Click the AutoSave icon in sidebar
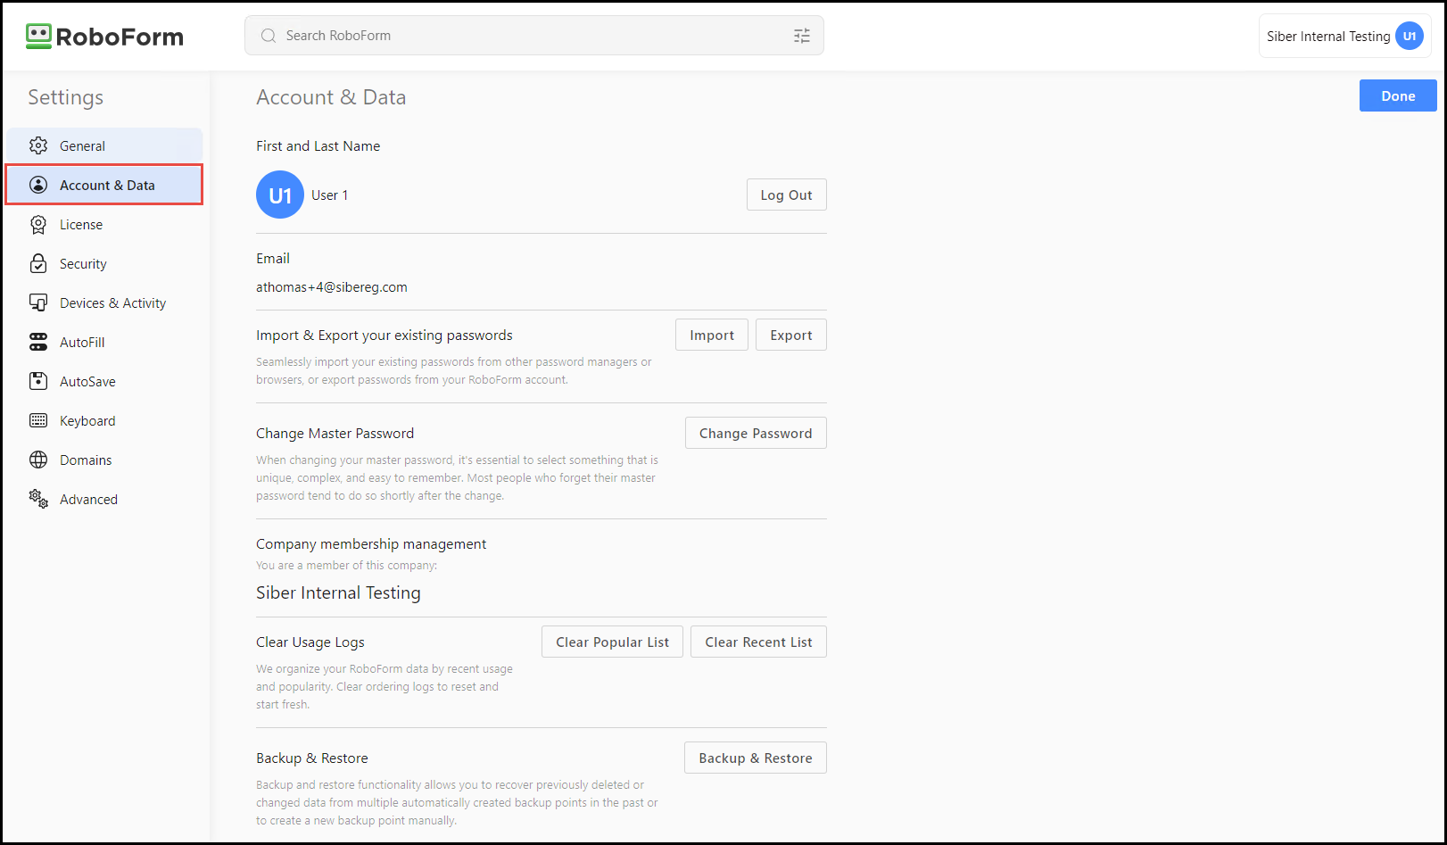This screenshot has width=1447, height=845. 38,381
